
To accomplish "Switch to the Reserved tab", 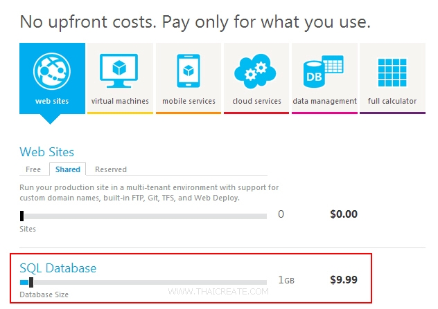I will 111,169.
